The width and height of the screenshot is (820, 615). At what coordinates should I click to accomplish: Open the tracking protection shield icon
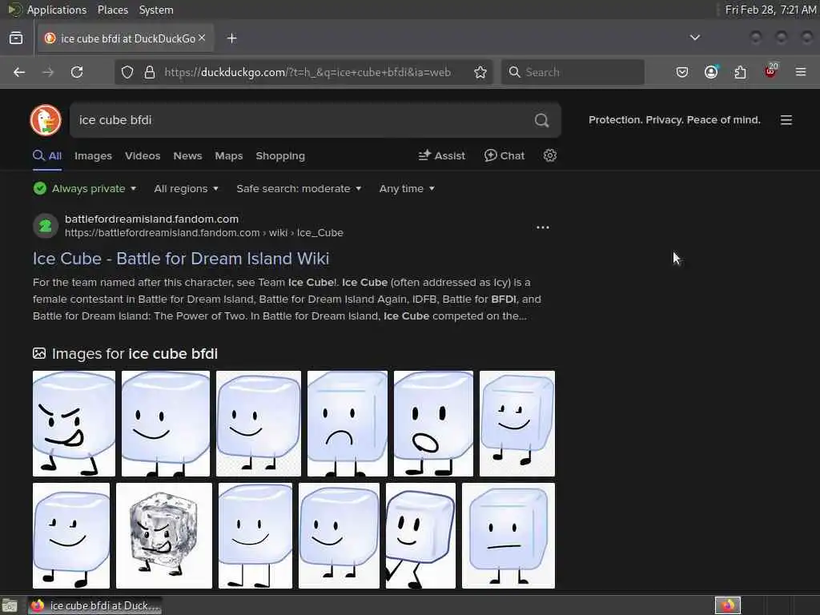point(127,72)
